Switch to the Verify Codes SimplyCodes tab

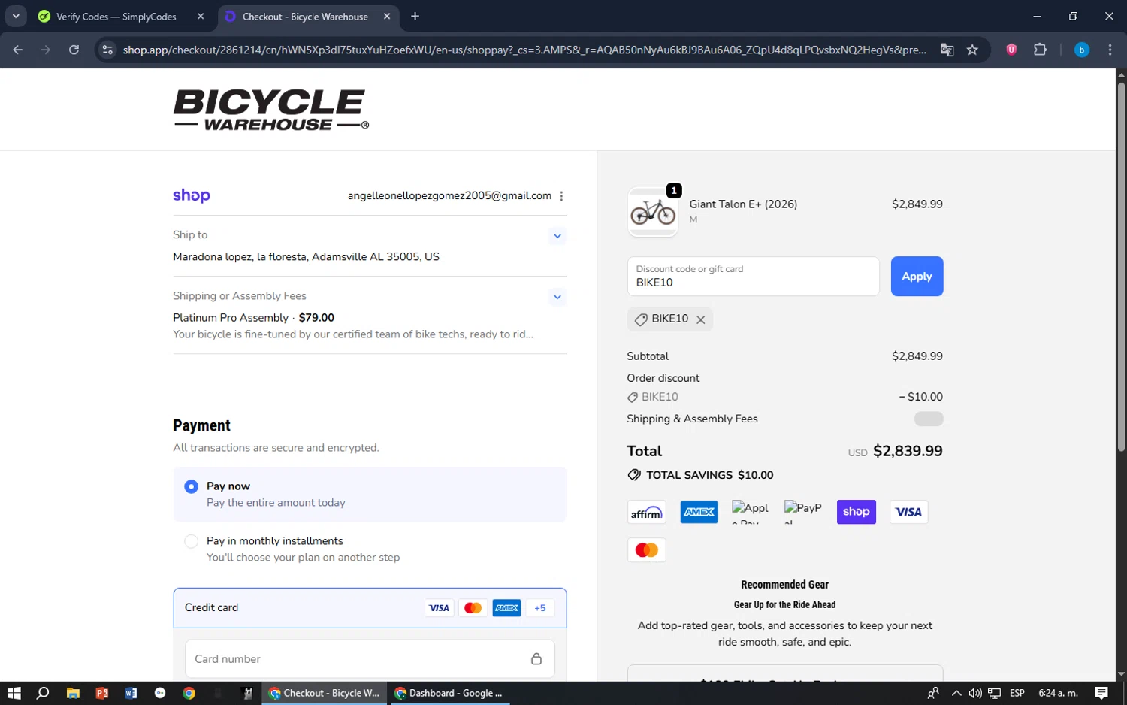(x=117, y=17)
